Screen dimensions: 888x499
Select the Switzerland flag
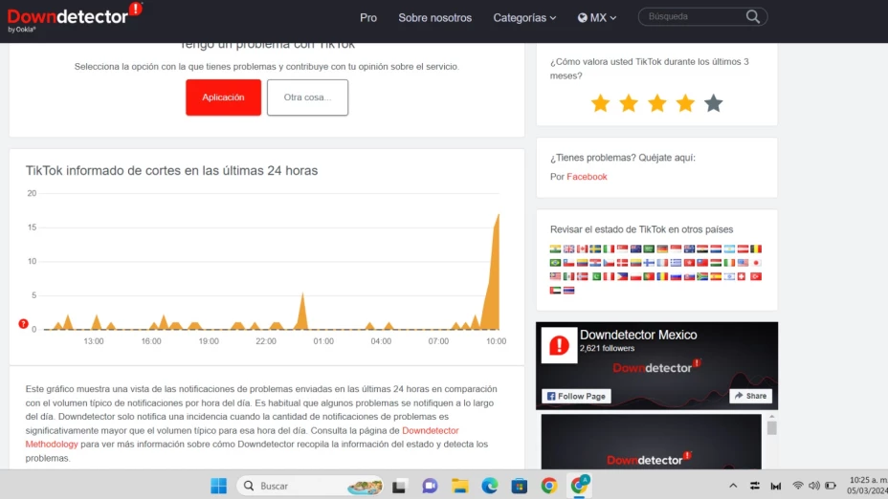(742, 276)
